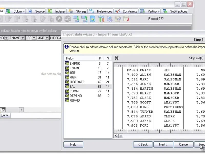Click the Fields column header
205x154 pixels.
coord(79,58)
